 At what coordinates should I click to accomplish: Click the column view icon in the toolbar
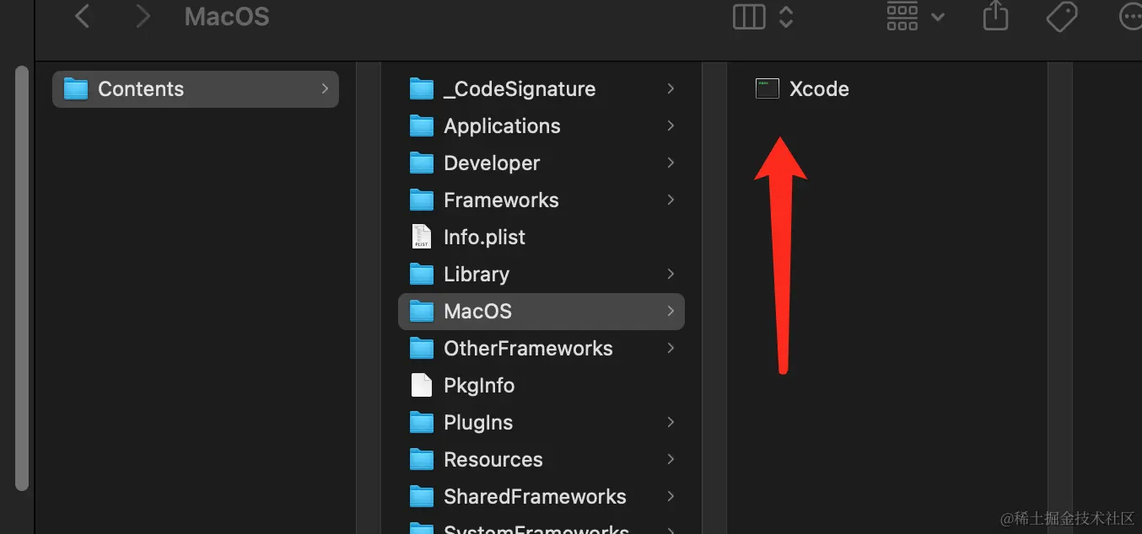click(x=748, y=16)
